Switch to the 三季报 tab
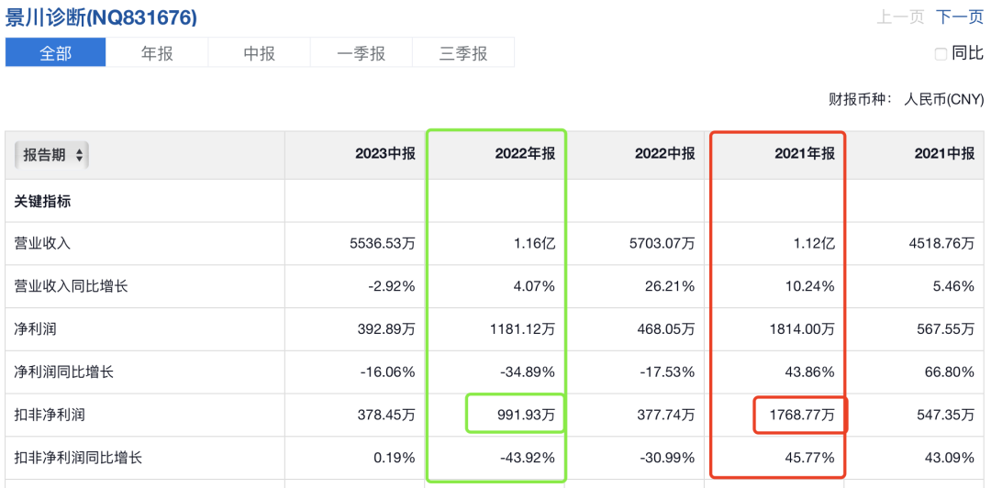The height and width of the screenshot is (488, 991). tap(462, 53)
